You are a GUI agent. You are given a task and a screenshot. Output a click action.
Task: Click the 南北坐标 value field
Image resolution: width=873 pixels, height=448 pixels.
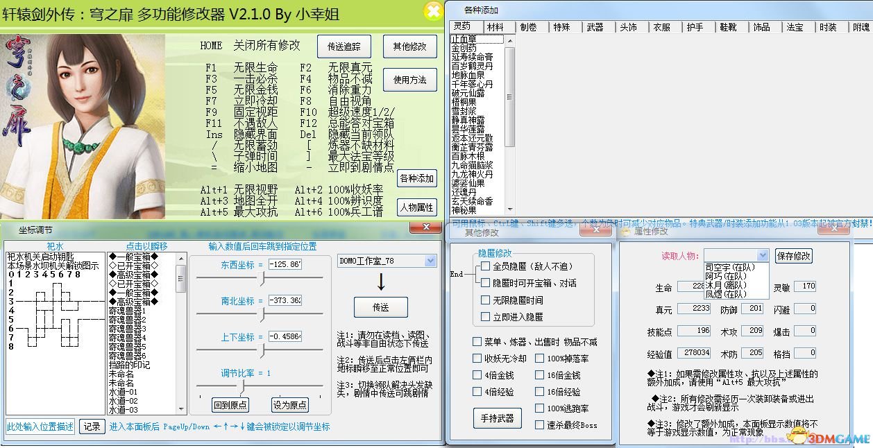point(285,300)
